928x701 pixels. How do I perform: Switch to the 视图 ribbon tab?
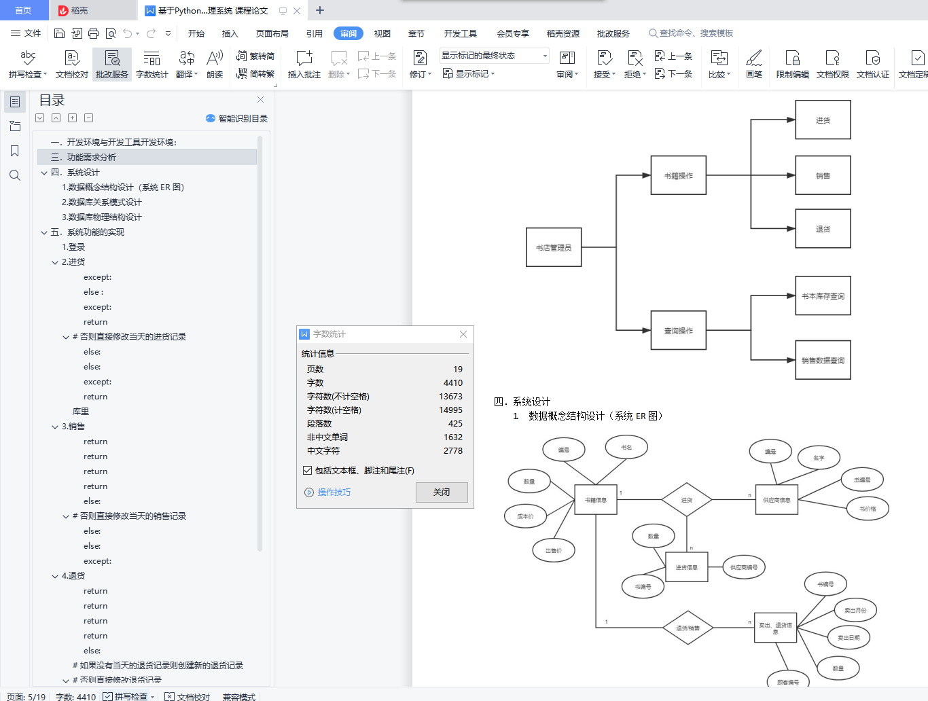coord(382,33)
